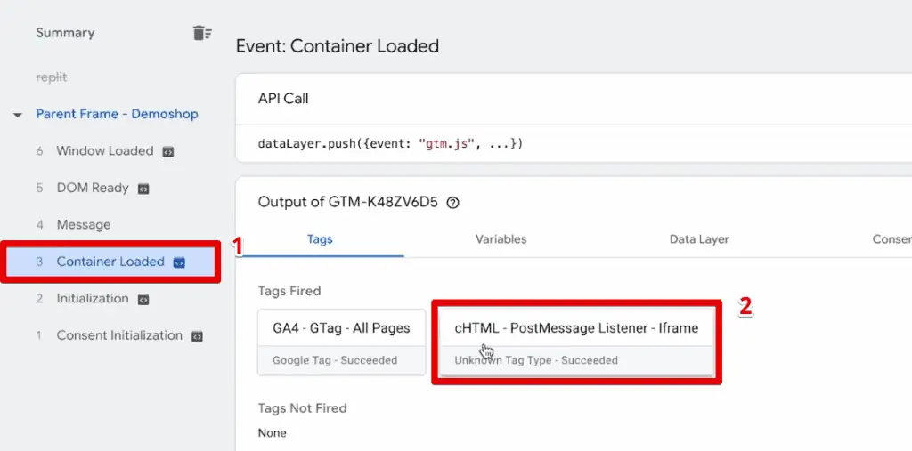Switch to the Variables tab
The image size is (912, 451).
coord(501,239)
